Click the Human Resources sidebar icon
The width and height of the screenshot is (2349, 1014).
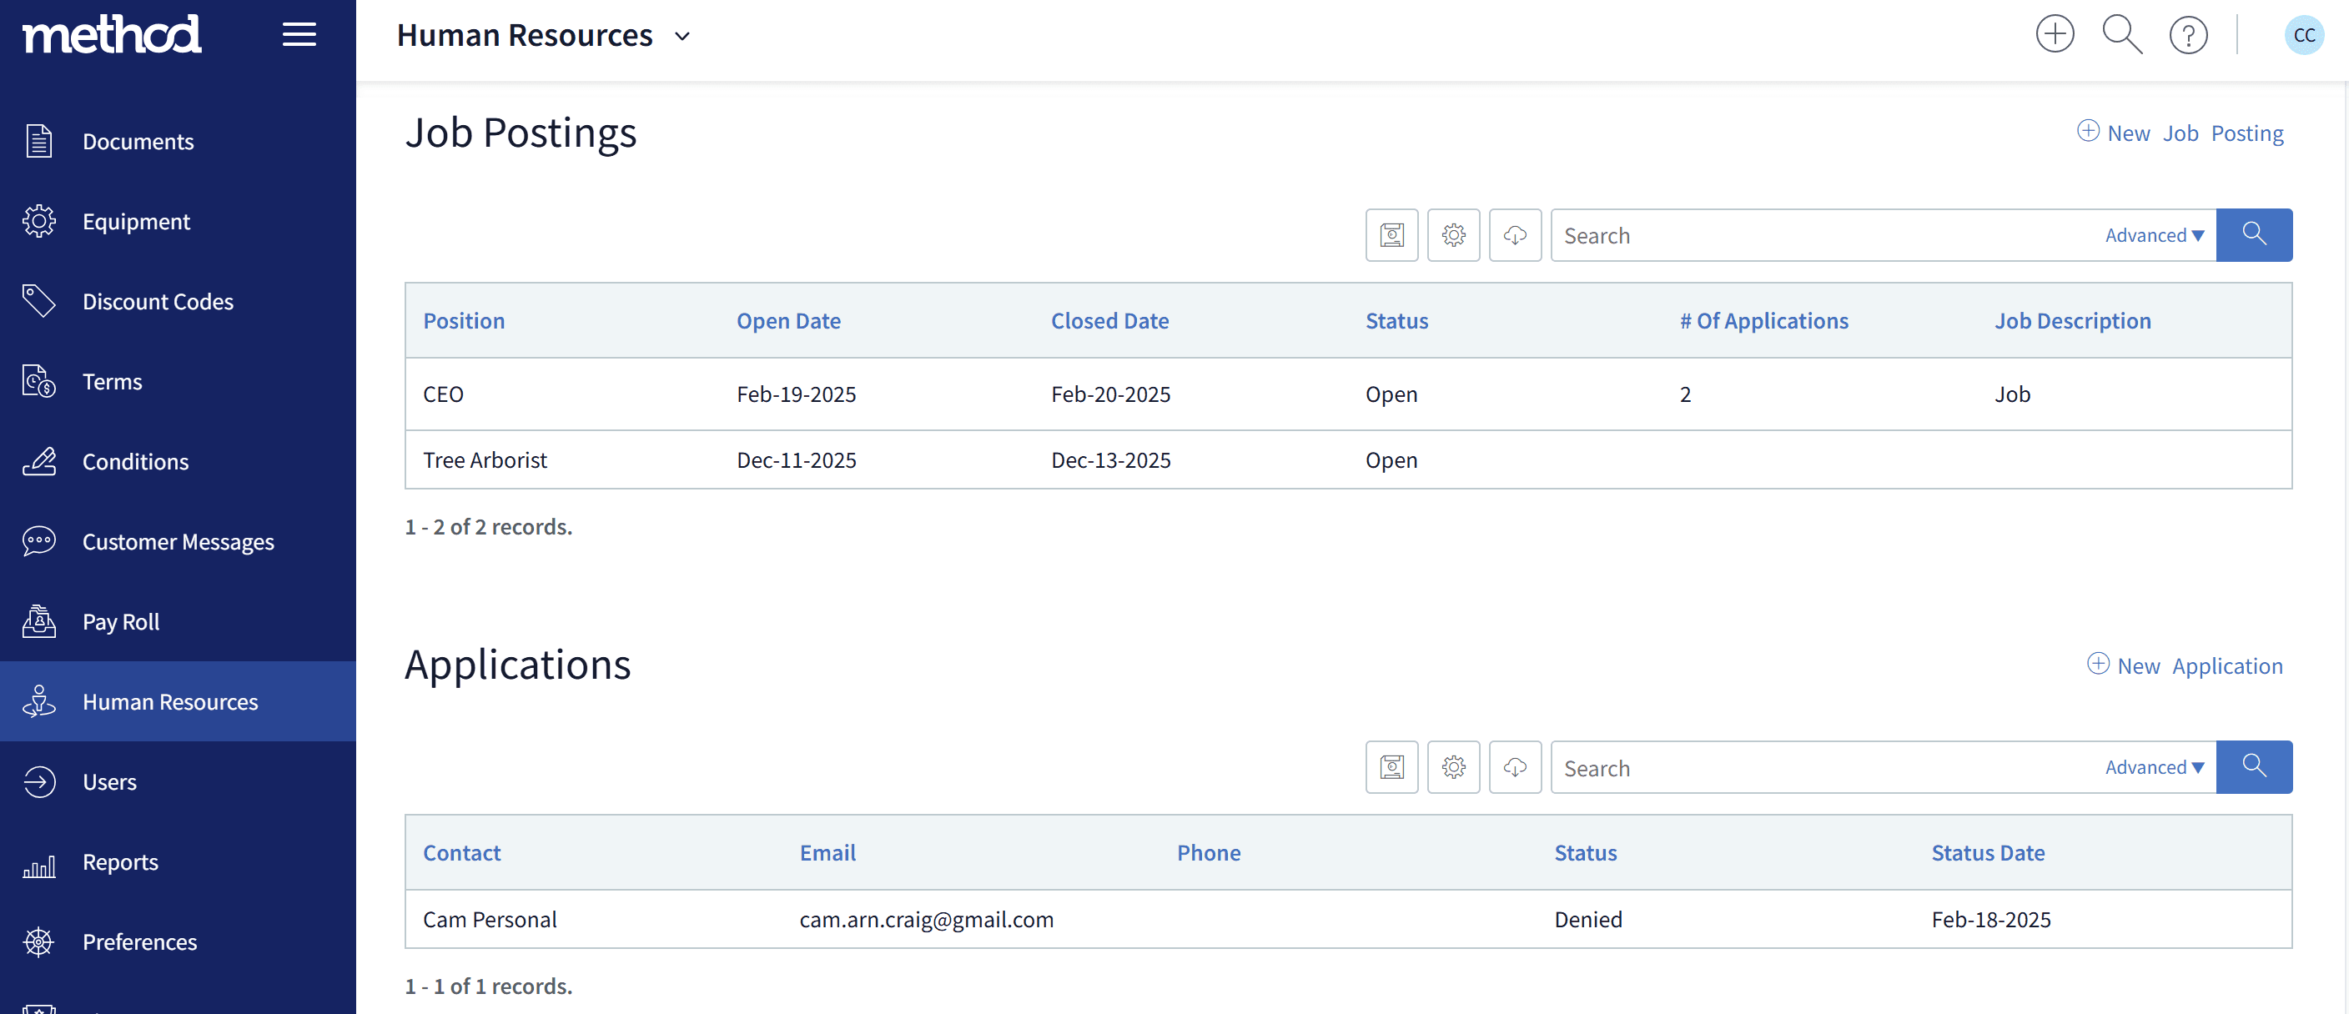tap(39, 701)
